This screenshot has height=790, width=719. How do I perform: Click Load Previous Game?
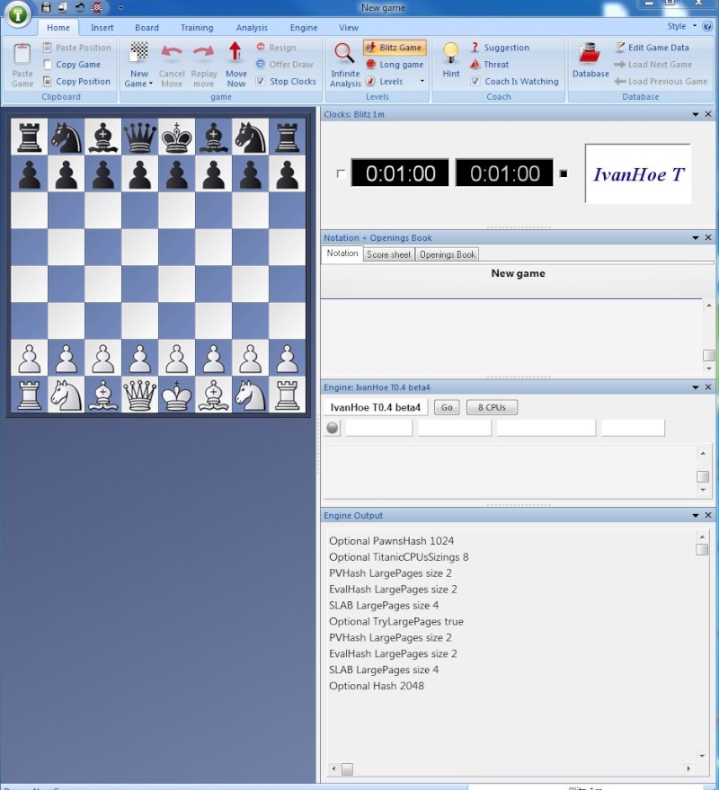pos(661,81)
